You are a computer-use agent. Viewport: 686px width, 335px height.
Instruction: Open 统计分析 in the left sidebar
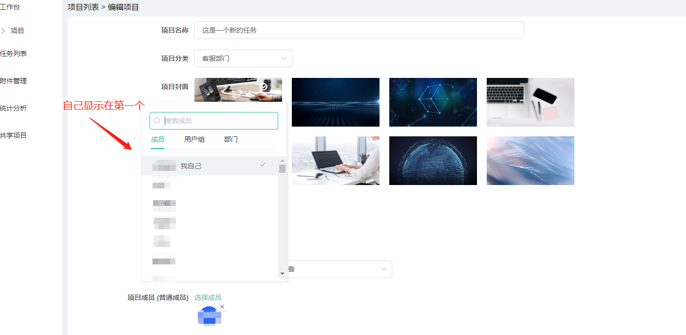click(x=14, y=108)
